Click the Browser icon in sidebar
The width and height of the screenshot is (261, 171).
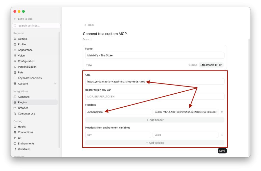[x=15, y=108]
